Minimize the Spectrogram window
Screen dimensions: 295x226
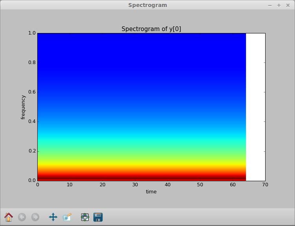pos(270,5)
